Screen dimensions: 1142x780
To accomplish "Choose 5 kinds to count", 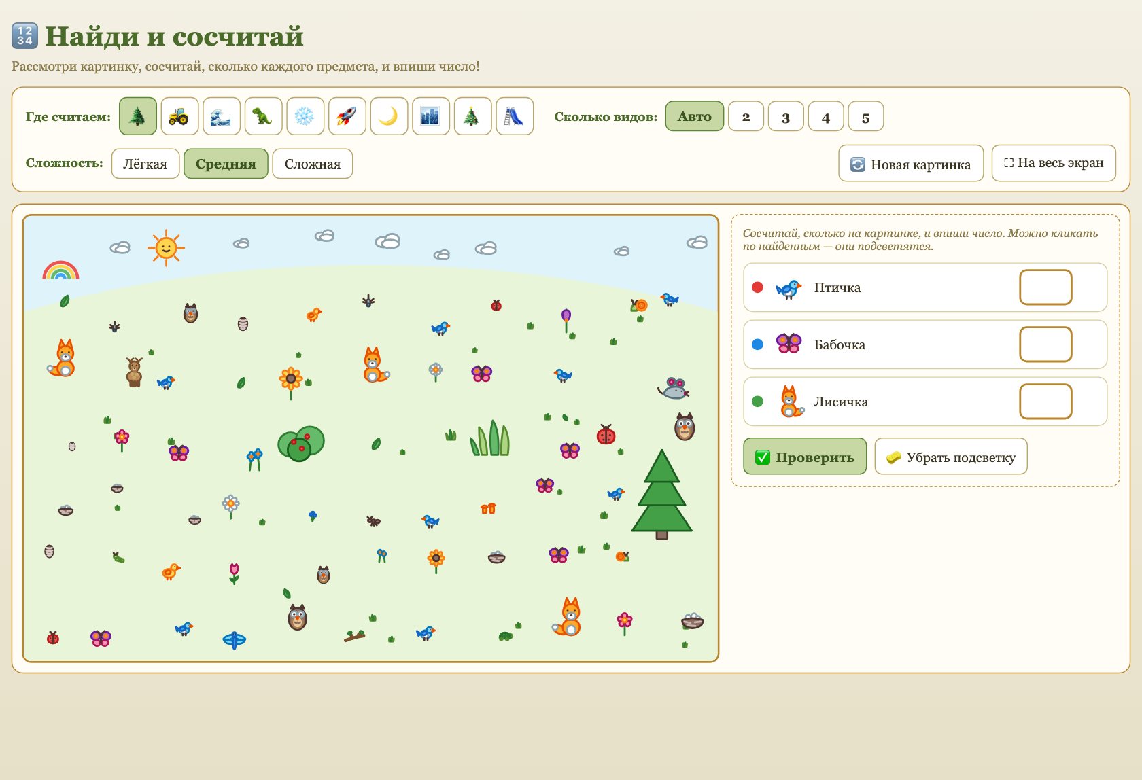I will click(866, 117).
